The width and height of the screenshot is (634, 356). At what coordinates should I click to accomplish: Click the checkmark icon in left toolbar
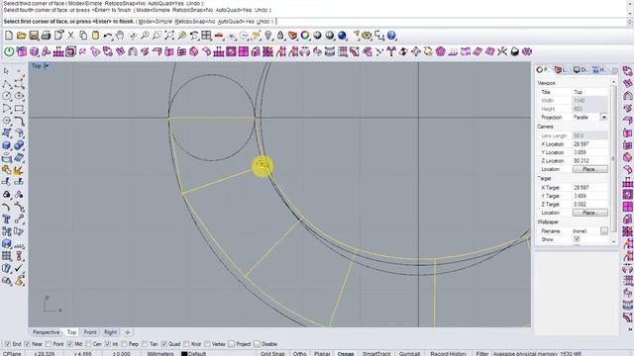[19, 268]
